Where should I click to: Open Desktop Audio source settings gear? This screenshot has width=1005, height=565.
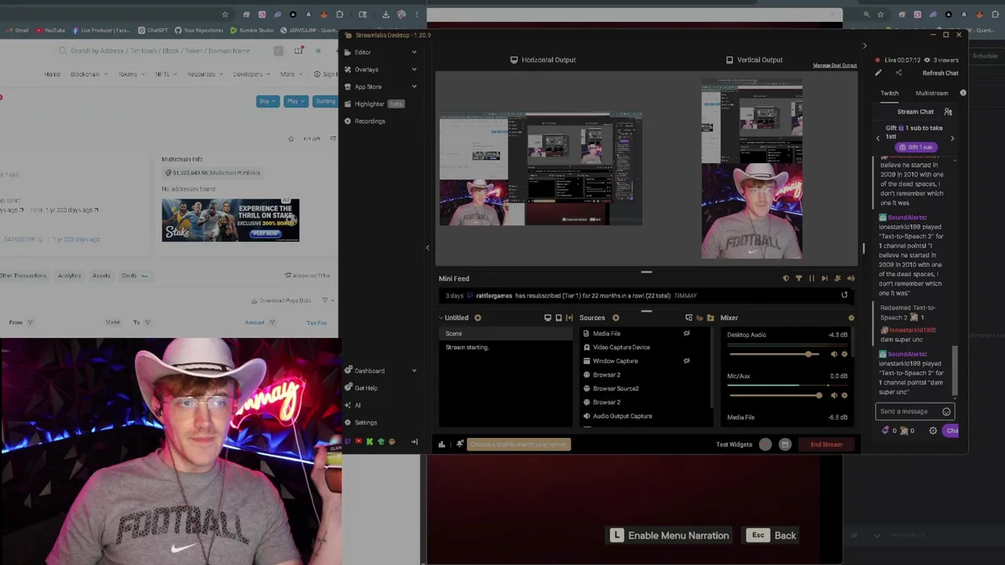coord(845,354)
